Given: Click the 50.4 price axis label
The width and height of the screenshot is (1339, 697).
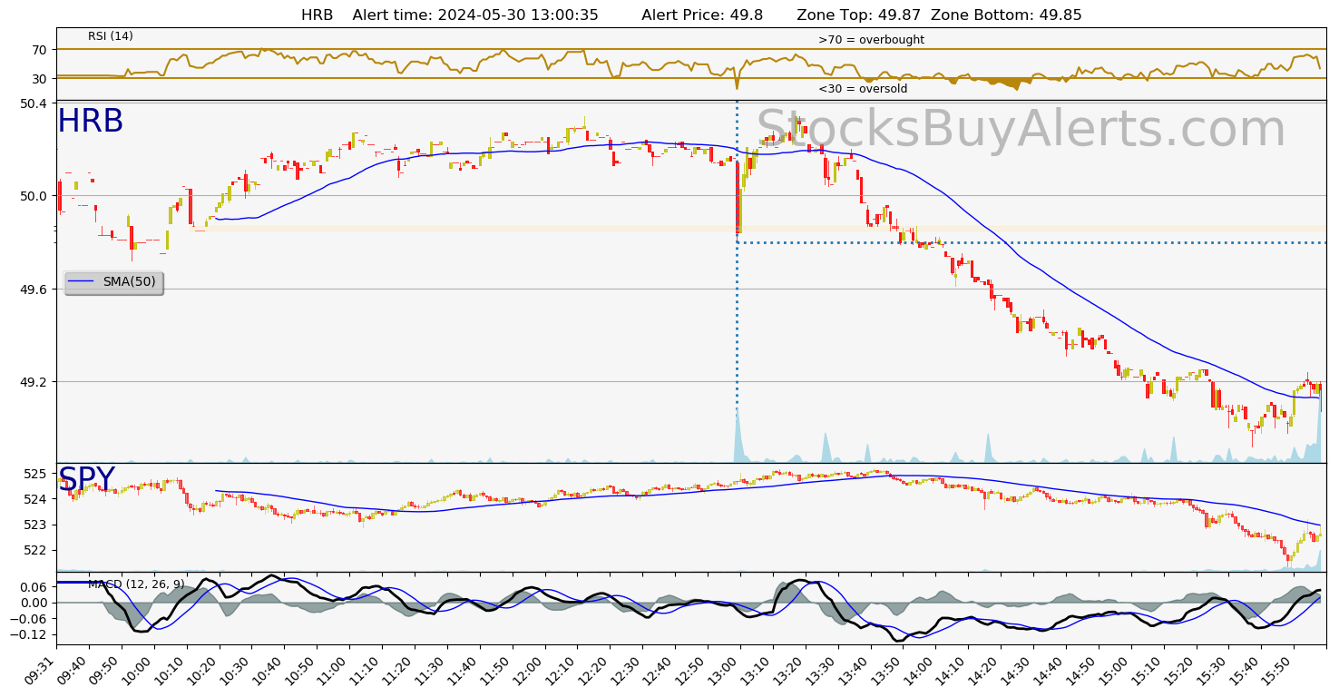Looking at the screenshot, I should click(34, 103).
